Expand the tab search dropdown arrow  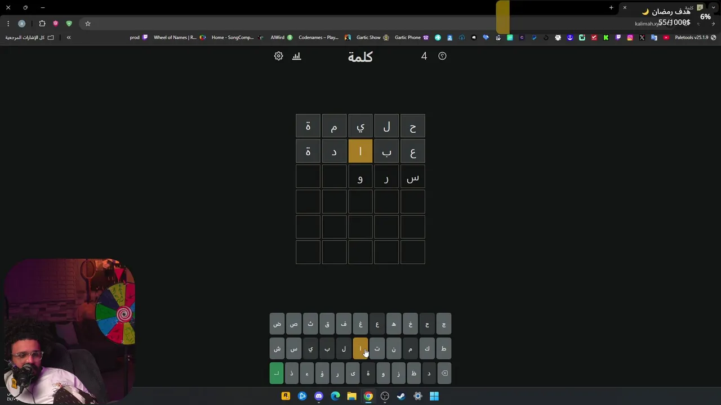[714, 8]
